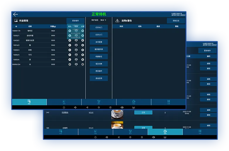Screen dimensions: 229x151
Task: Click 编辑 button for row 240
Action: pos(209,110)
